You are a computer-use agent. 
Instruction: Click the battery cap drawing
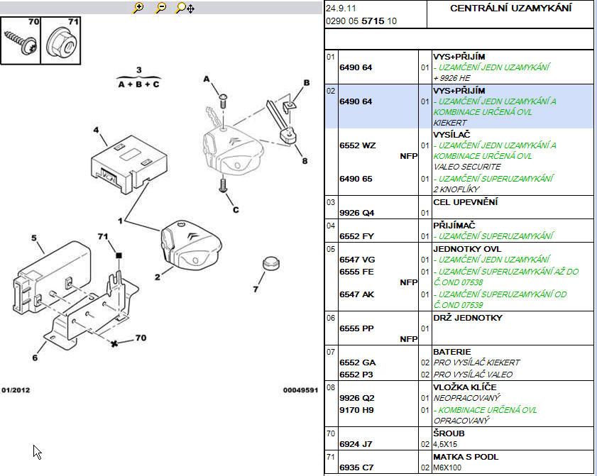click(271, 263)
